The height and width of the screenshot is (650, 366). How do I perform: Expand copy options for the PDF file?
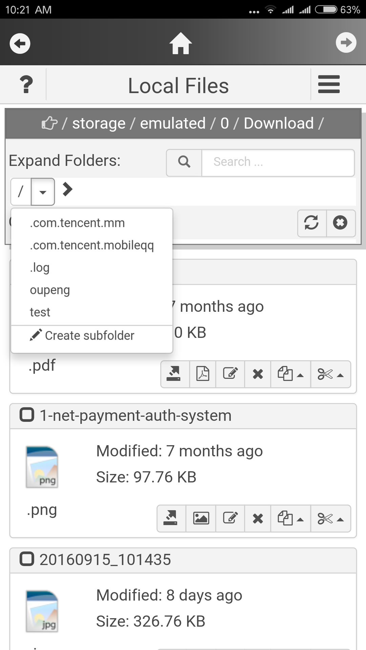pos(290,374)
